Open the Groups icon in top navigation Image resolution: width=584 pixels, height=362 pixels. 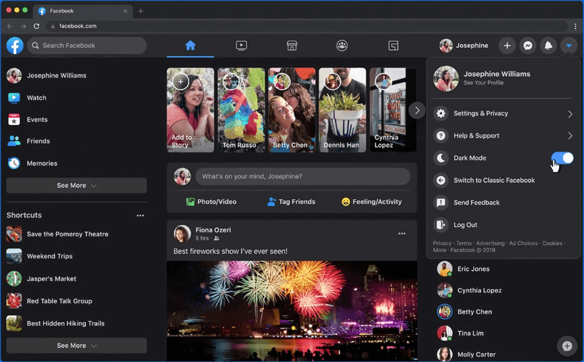(342, 45)
